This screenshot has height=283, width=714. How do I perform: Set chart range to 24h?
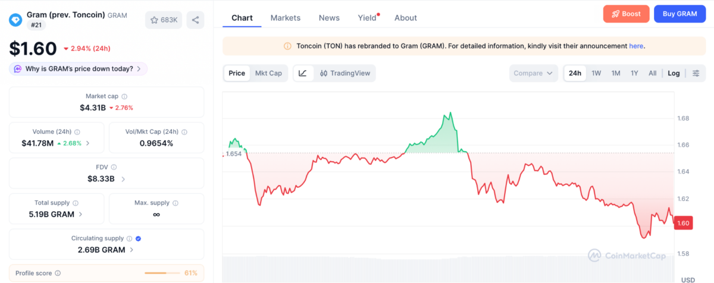[x=575, y=73]
